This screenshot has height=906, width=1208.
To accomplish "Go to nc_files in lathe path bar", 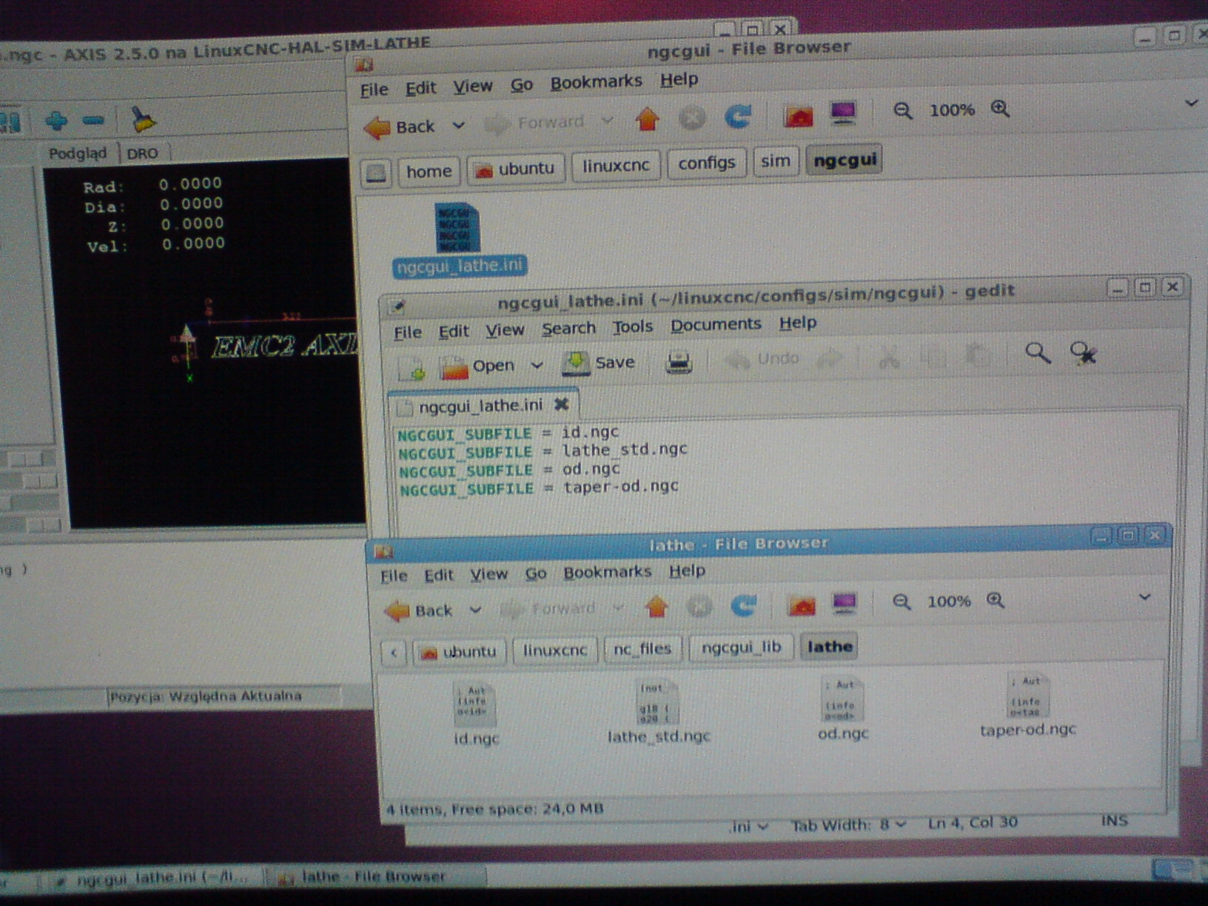I will 642,648.
